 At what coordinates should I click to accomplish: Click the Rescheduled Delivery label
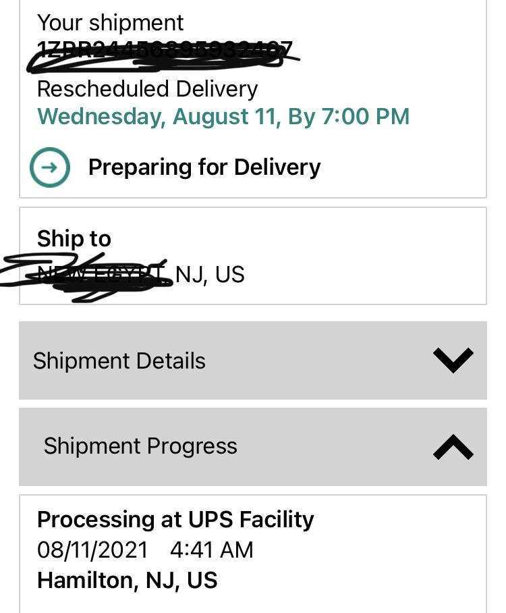coord(146,88)
